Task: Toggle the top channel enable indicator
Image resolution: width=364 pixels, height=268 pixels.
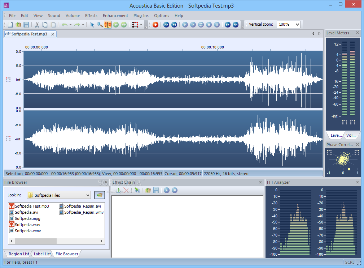Action: [x=8, y=80]
